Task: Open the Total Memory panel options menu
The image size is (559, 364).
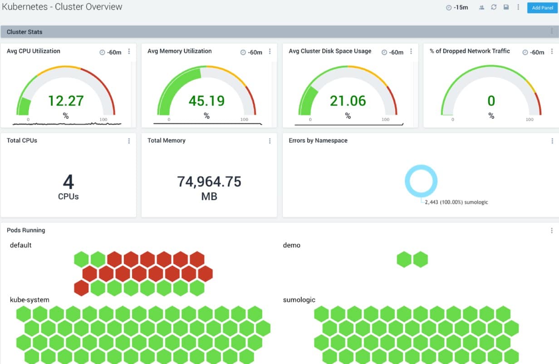Action: [270, 141]
